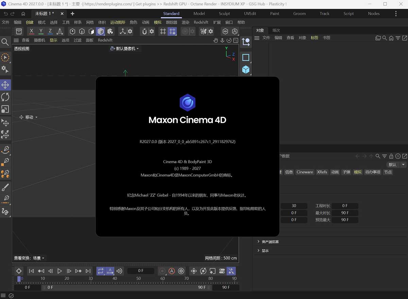Go to the end of animation
The height and width of the screenshot is (299, 408).
click(88, 271)
